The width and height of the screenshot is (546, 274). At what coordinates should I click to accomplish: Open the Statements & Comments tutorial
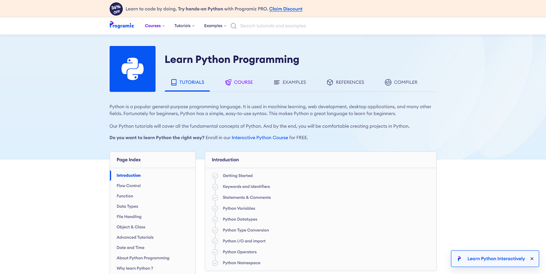246,198
